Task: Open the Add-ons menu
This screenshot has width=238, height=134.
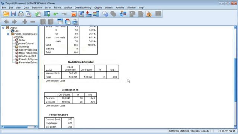Action: point(120,7)
